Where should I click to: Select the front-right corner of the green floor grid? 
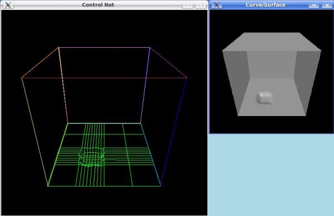(160, 186)
